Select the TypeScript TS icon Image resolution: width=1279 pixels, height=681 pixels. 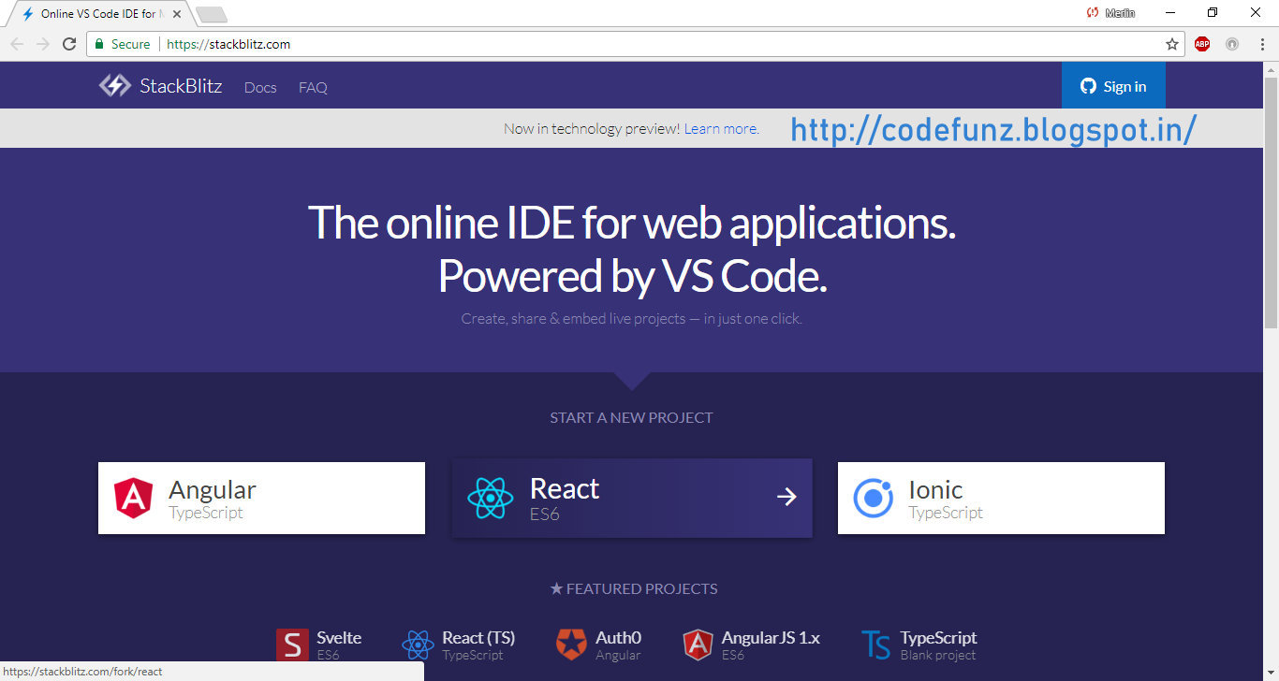[875, 644]
